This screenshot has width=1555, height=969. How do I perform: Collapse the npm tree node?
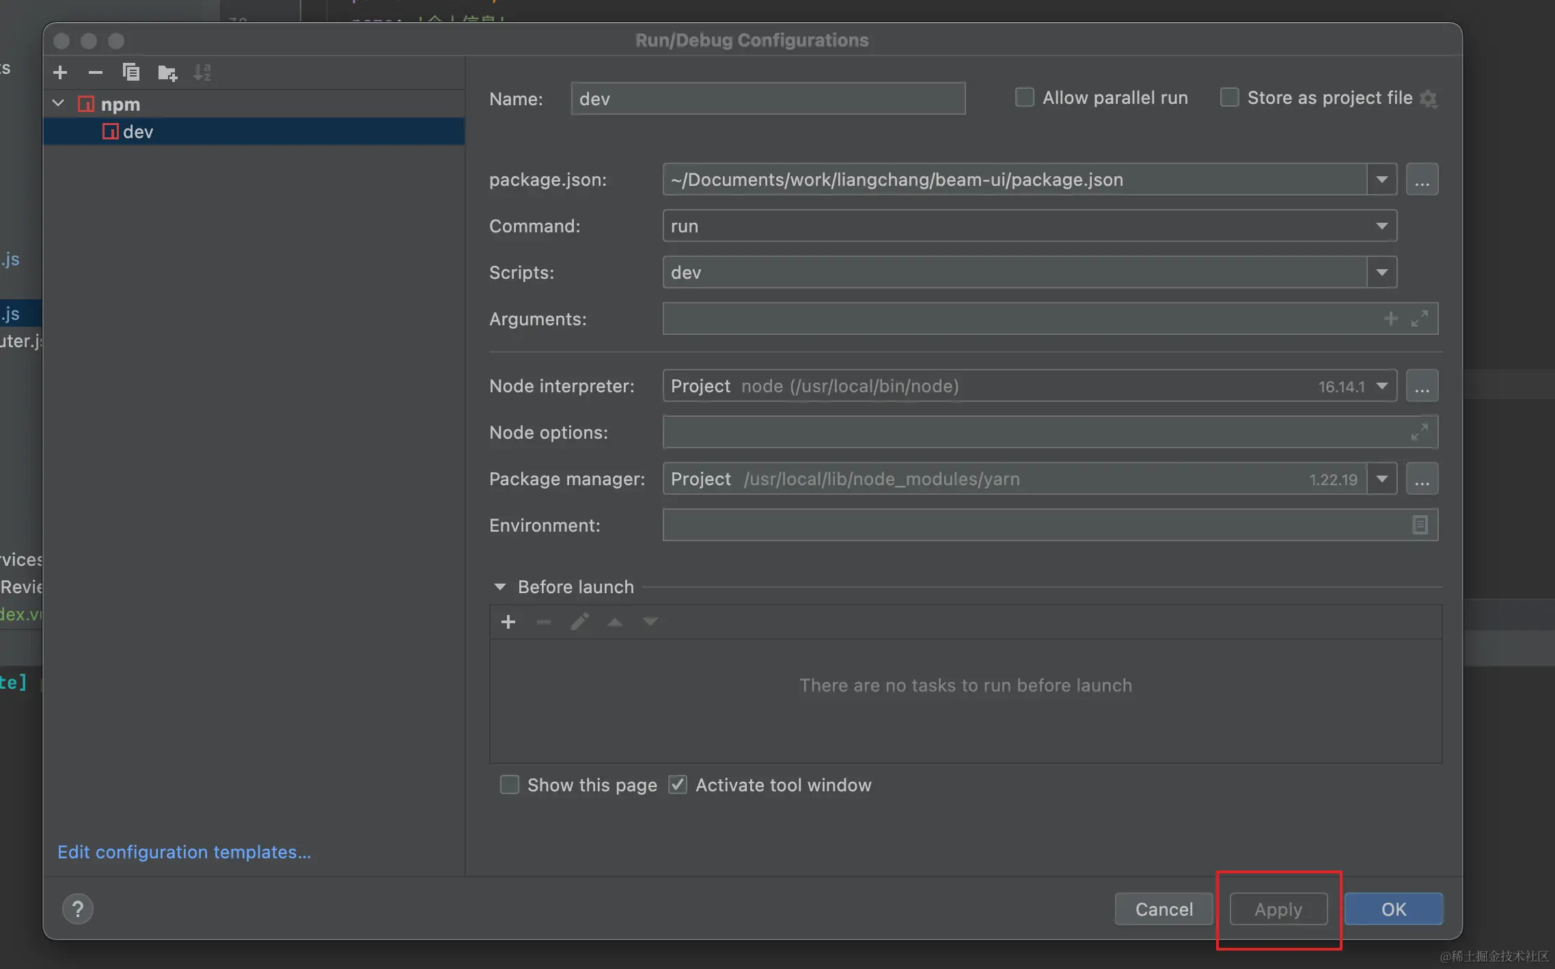pyautogui.click(x=59, y=104)
